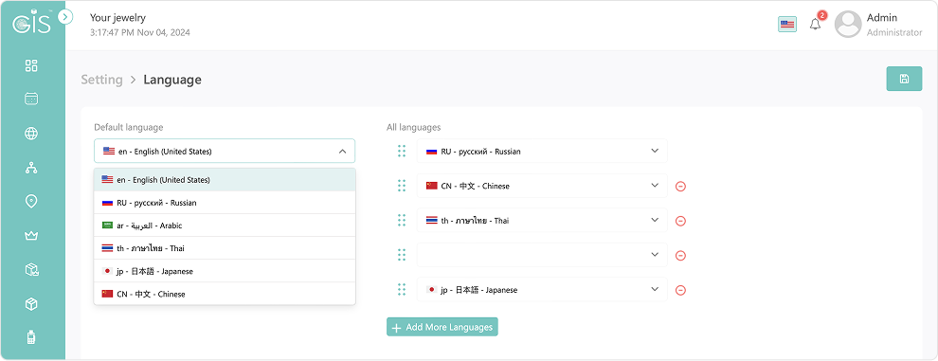Click the Language breadcrumb text
The height and width of the screenshot is (361, 938).
pos(172,80)
